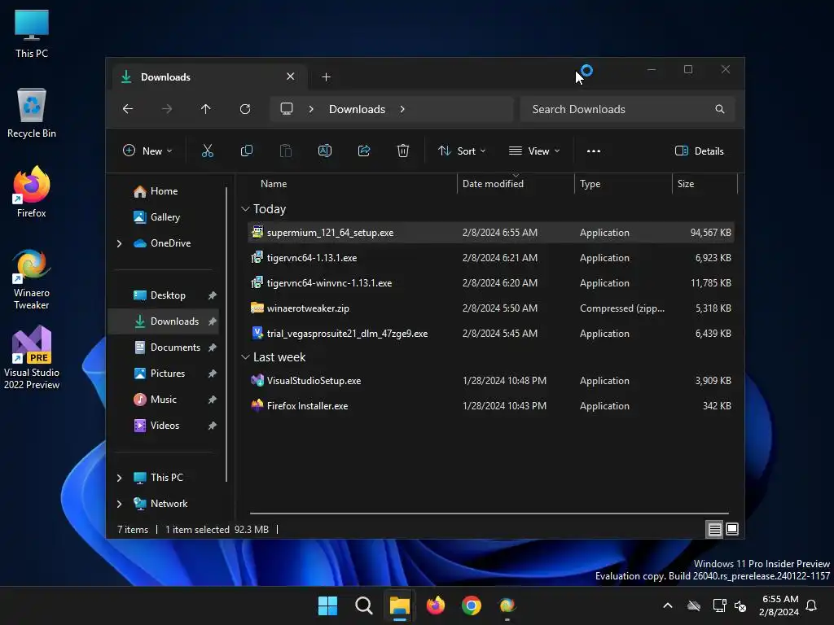
Task: Open Recycle Bin on the desktop
Action: [32, 113]
